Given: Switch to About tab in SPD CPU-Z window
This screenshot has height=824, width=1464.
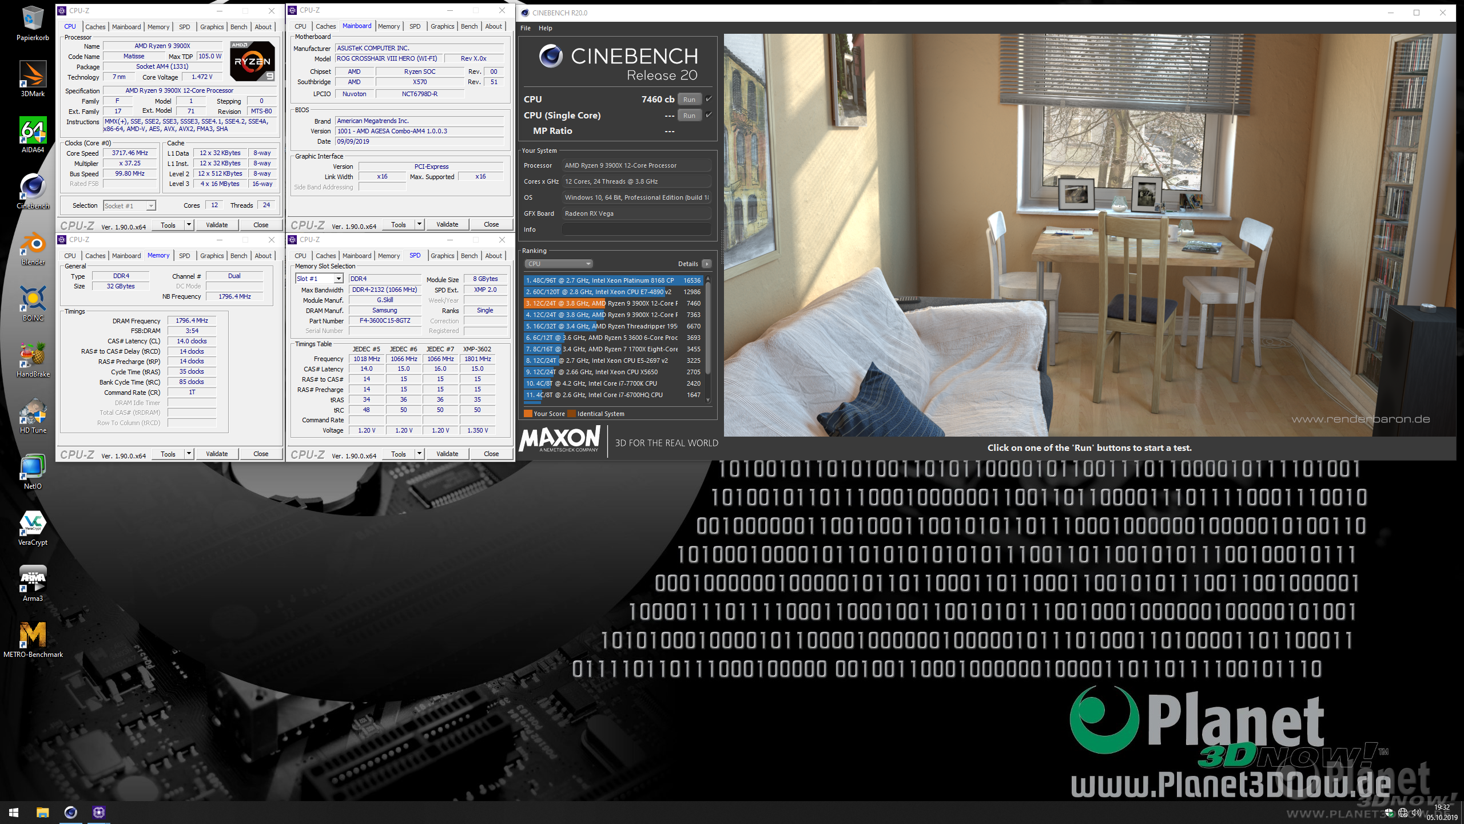Looking at the screenshot, I should tap(494, 256).
